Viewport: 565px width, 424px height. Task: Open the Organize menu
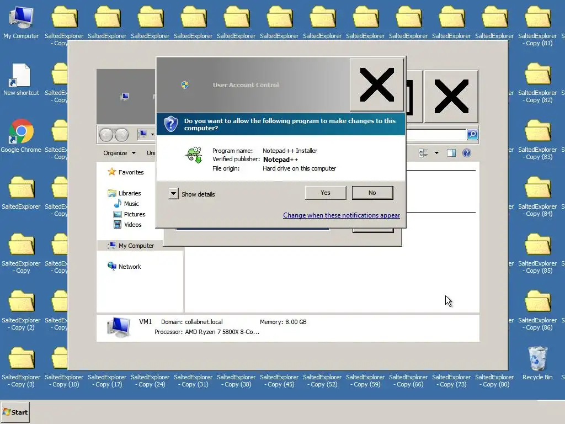click(119, 153)
